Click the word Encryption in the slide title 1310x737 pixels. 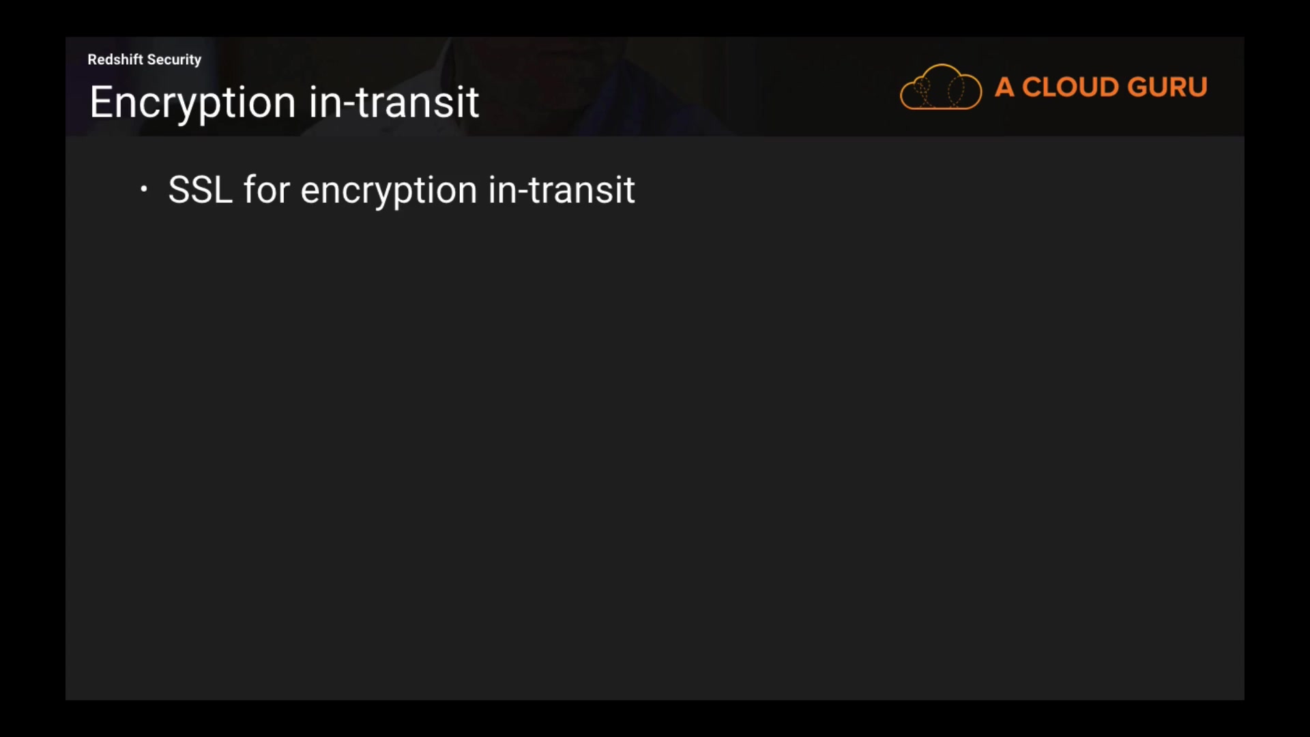192,102
